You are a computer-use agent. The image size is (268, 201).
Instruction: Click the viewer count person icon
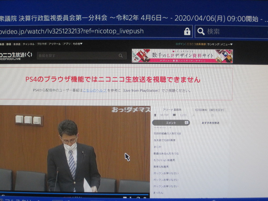tap(155, 115)
